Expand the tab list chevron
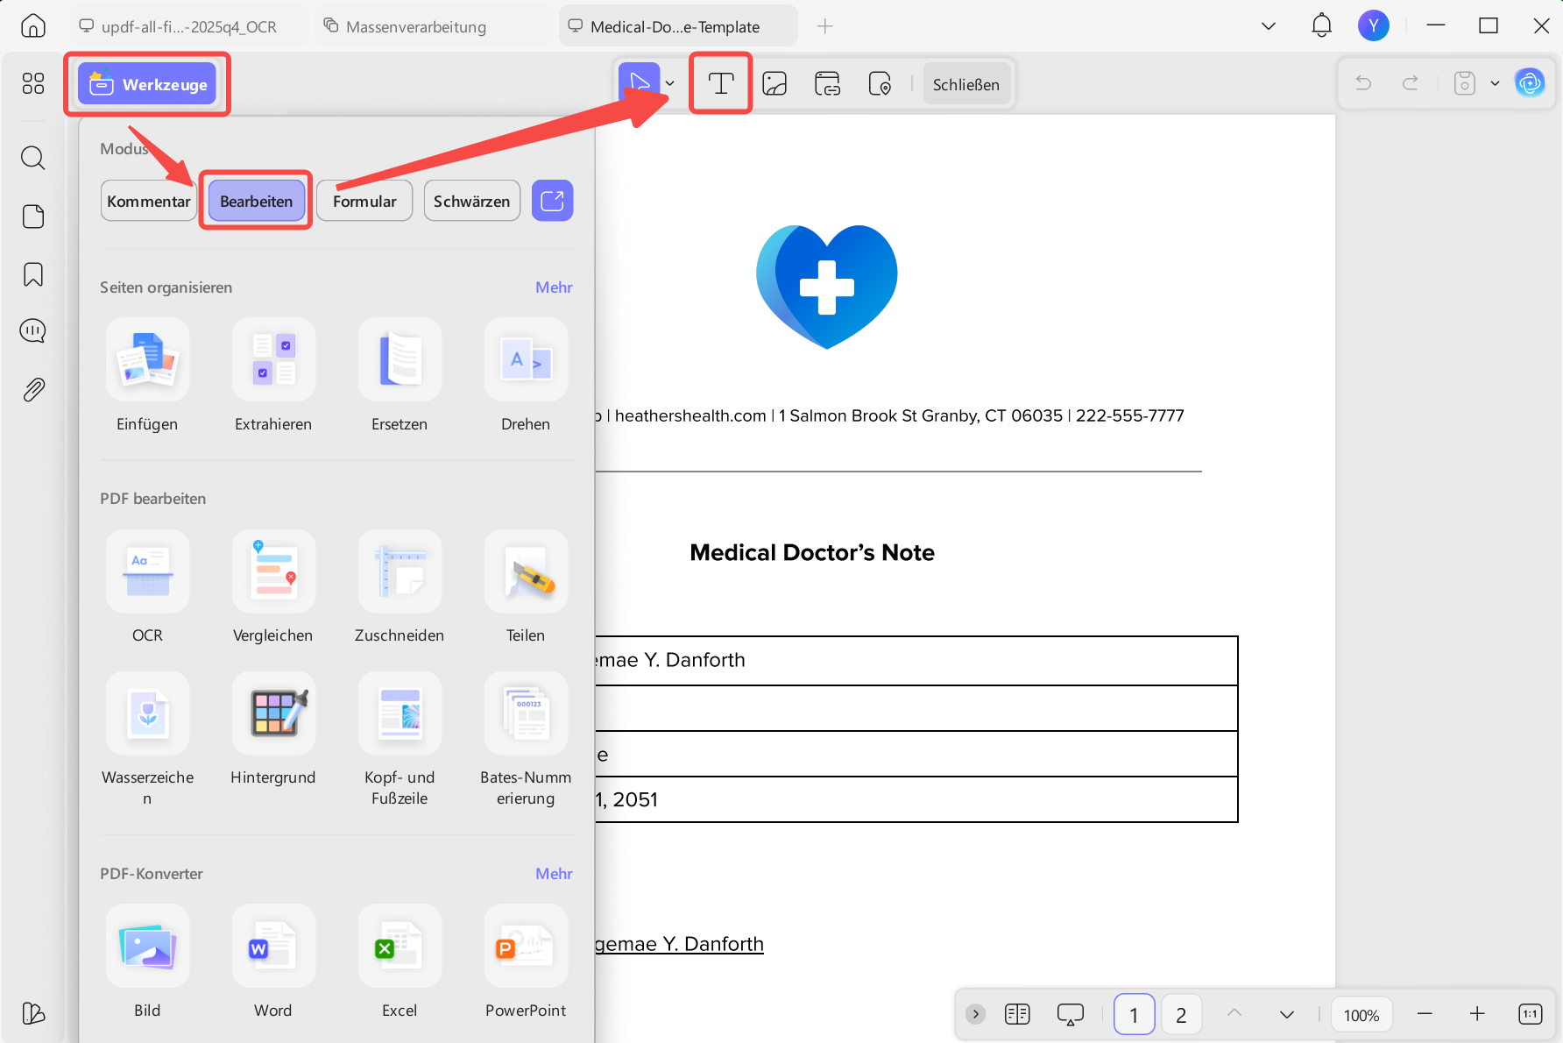This screenshot has height=1043, width=1563. (1268, 26)
